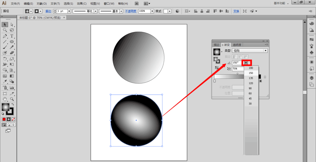Open the 对象(O) menu

[x=42, y=3]
